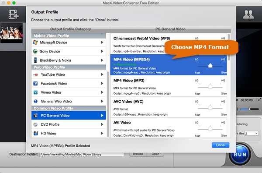Screen dimensions: 262x173
Task: Click the green window zoom button
Action: (x=14, y=3)
